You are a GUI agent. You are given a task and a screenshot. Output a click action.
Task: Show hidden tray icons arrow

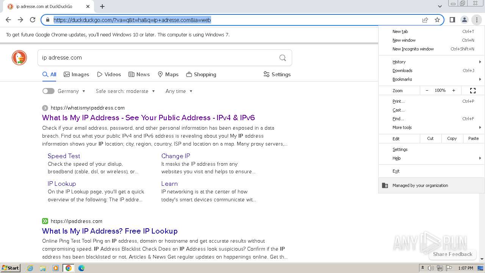pyautogui.click(x=422, y=268)
